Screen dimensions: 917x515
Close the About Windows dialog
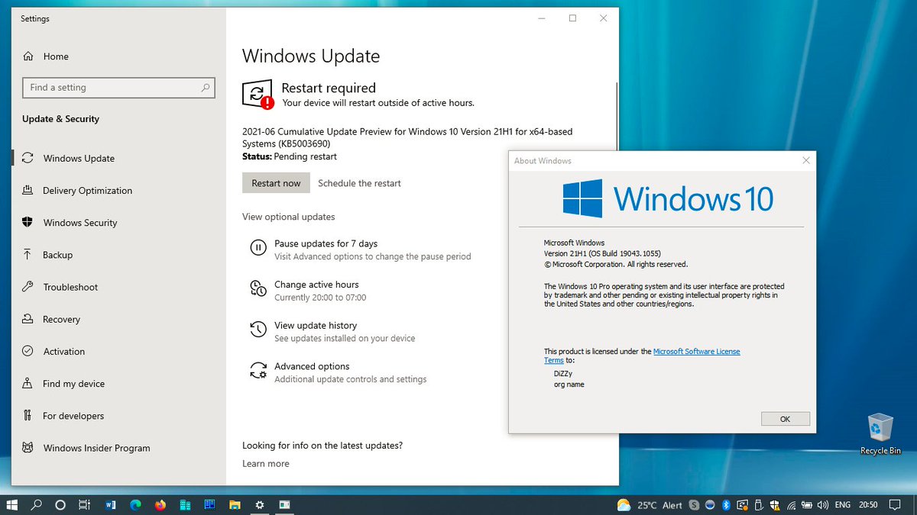pyautogui.click(x=805, y=160)
